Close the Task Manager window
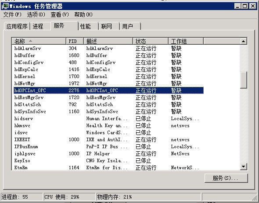 click(253, 6)
